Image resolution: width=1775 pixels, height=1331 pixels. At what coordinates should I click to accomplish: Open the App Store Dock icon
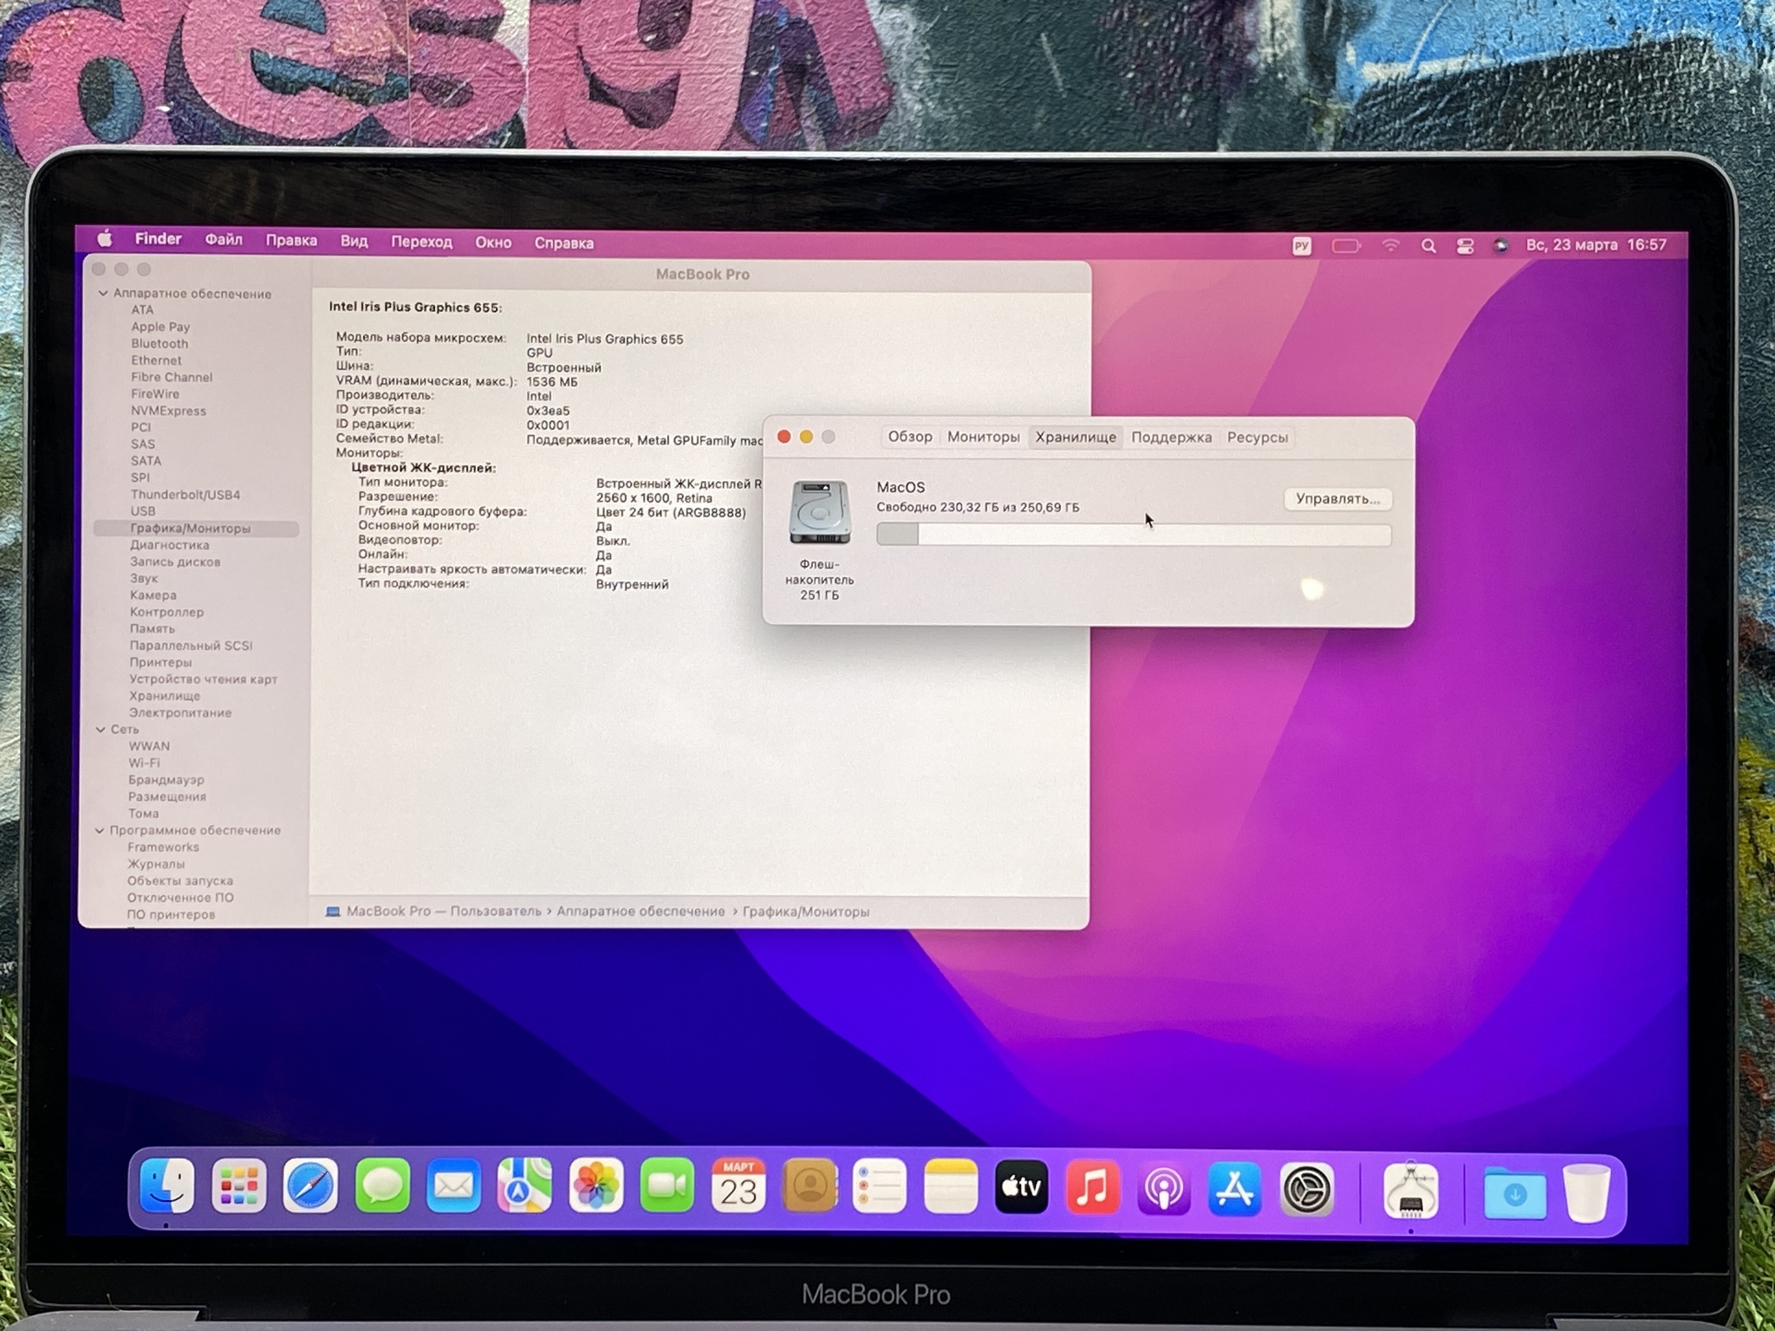(1234, 1189)
